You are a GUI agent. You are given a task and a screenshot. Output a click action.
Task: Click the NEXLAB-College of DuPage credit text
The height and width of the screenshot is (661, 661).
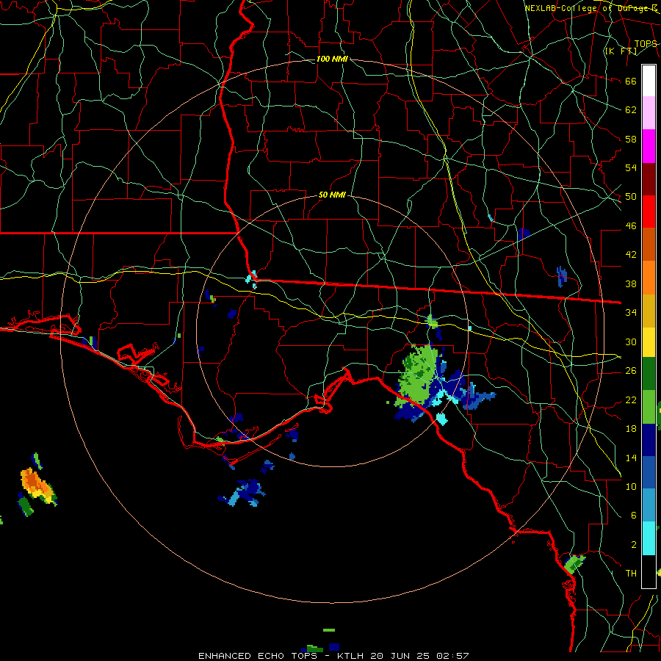[x=591, y=8]
